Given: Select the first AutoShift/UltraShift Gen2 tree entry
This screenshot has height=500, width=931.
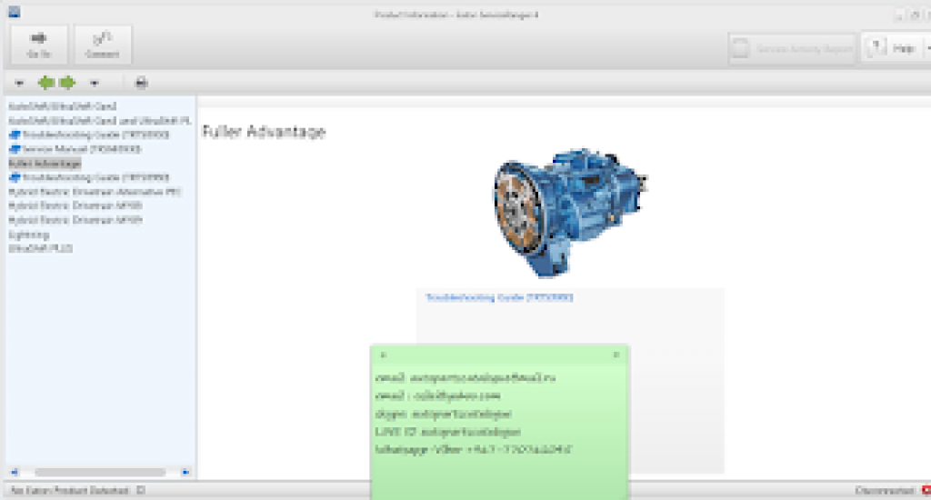Looking at the screenshot, I should [x=63, y=106].
